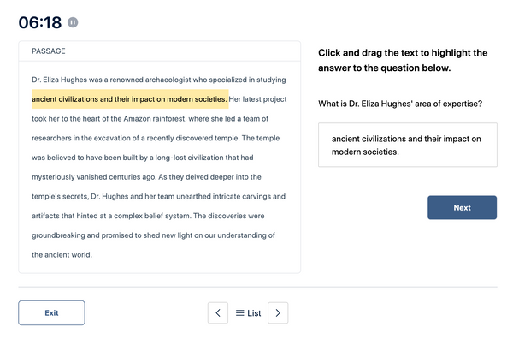Screen dimensions: 513x339
Task: Click the PASSAGE header label
Action: pos(49,51)
